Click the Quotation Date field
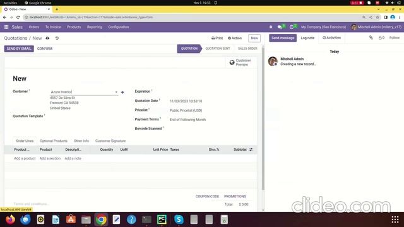Image resolution: width=404 pixels, height=227 pixels. click(x=186, y=101)
